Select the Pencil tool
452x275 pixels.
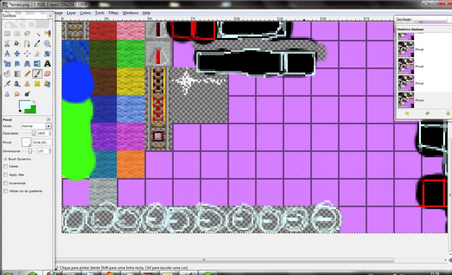tap(27, 73)
